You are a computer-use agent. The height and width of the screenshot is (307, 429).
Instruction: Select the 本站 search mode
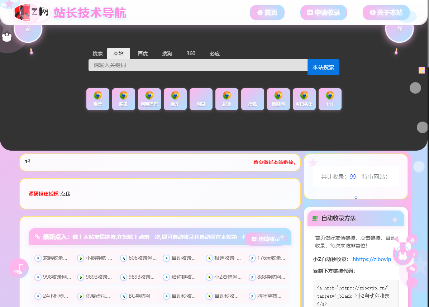[x=119, y=53]
